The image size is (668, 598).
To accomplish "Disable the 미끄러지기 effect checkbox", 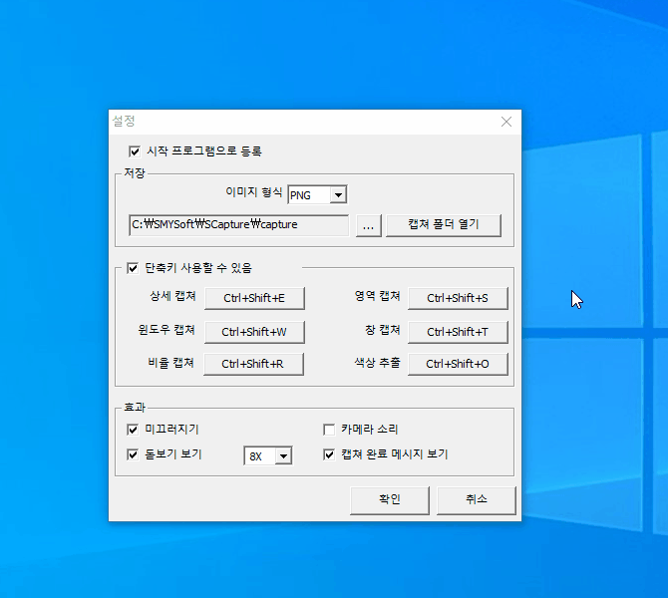I will (x=133, y=430).
